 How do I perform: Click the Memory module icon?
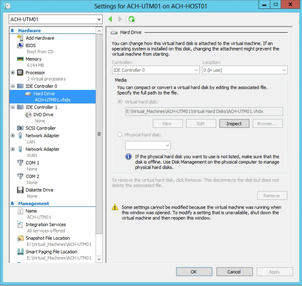click(x=20, y=59)
